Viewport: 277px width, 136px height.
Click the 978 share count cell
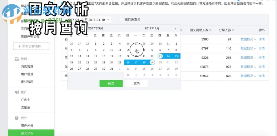228,67
